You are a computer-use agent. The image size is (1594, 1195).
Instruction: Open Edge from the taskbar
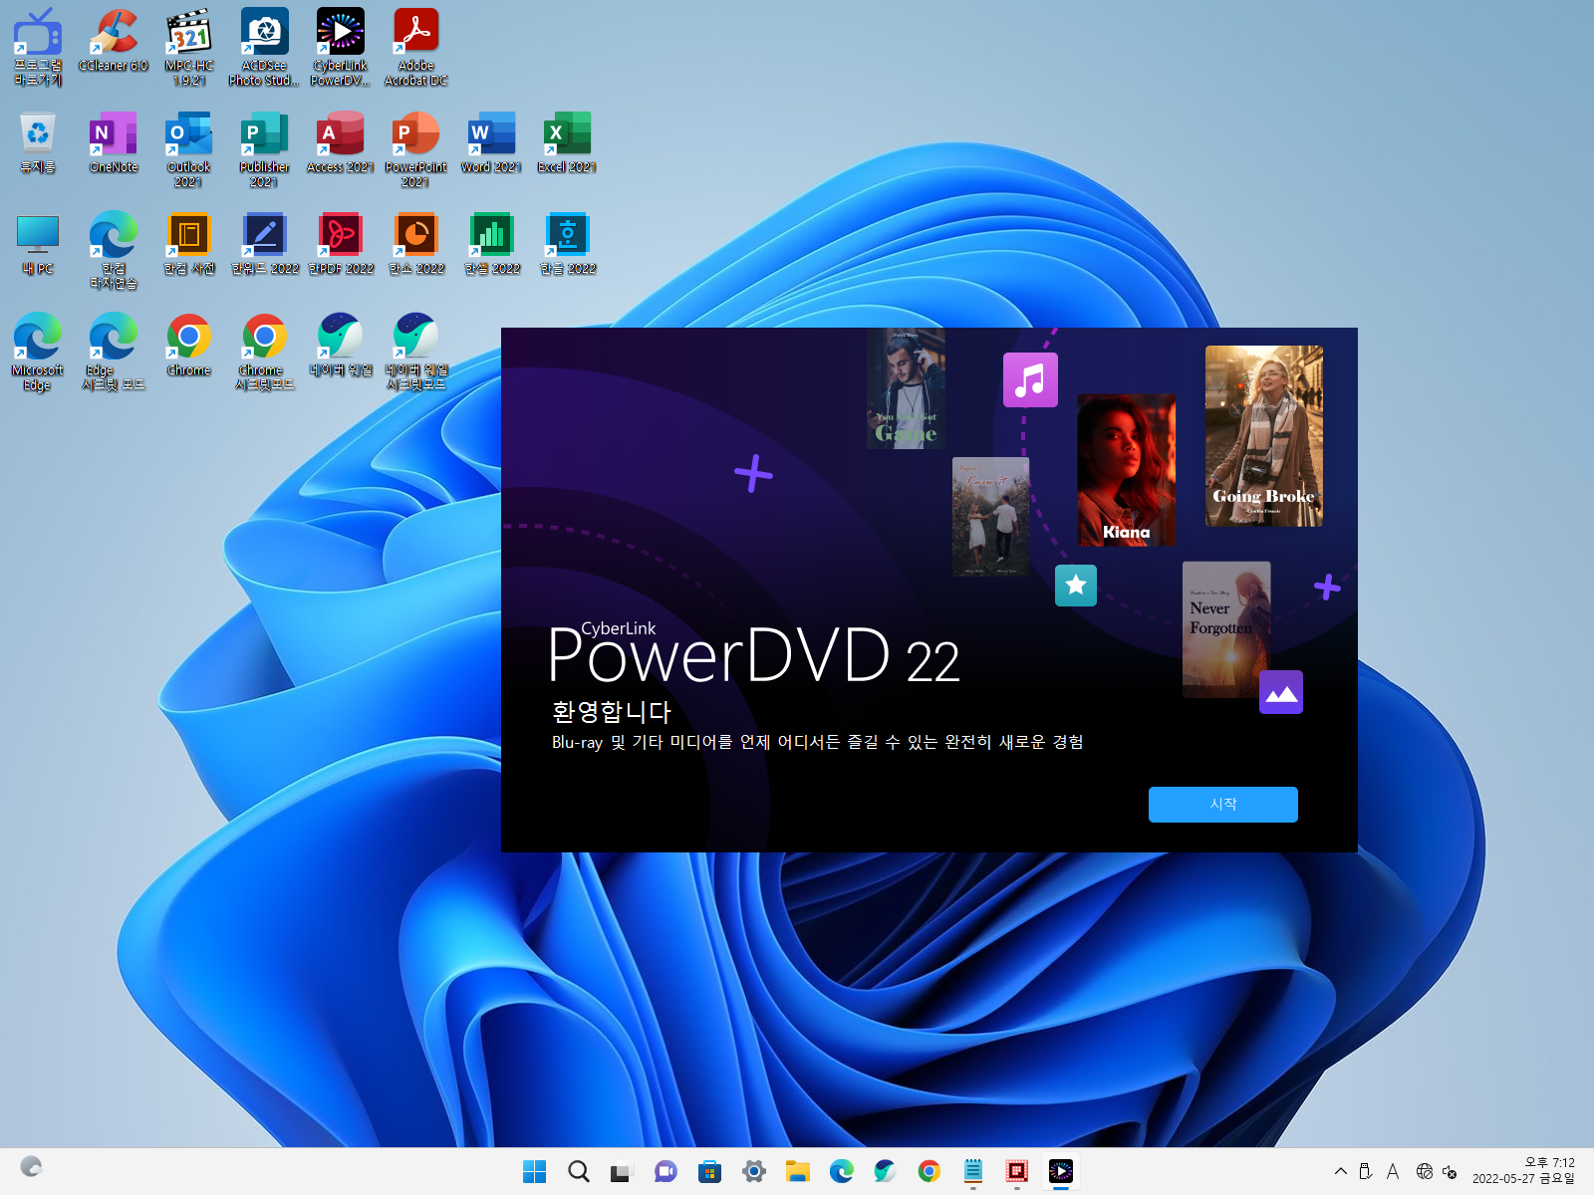tap(842, 1171)
